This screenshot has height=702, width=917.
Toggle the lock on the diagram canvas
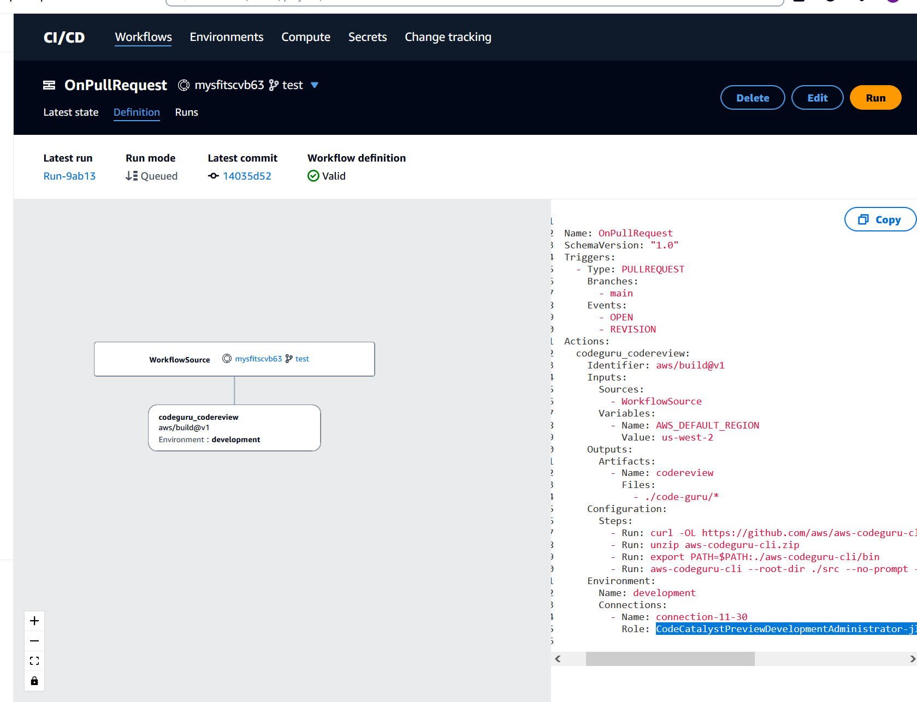(34, 681)
